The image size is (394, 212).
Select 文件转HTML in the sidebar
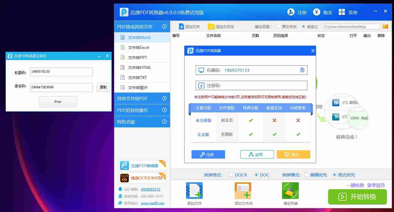pos(142,67)
